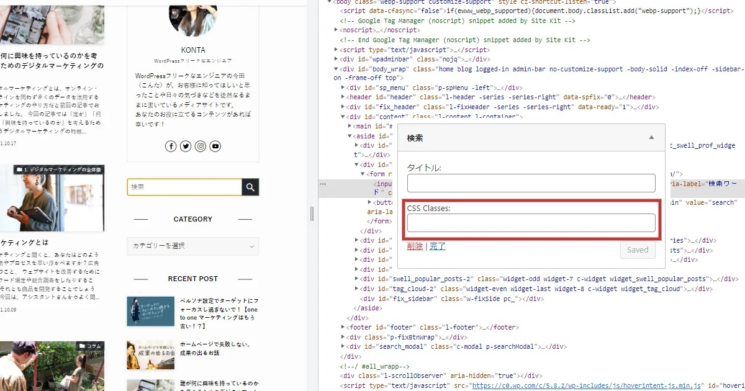Expand the div fix_header node
Image resolution: width=745 pixels, height=391 pixels.
[343, 107]
